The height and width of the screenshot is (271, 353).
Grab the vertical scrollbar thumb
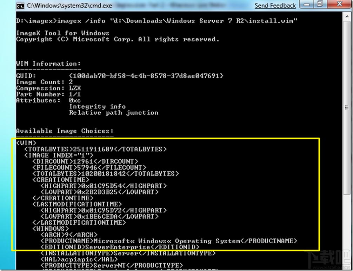[x=347, y=107]
